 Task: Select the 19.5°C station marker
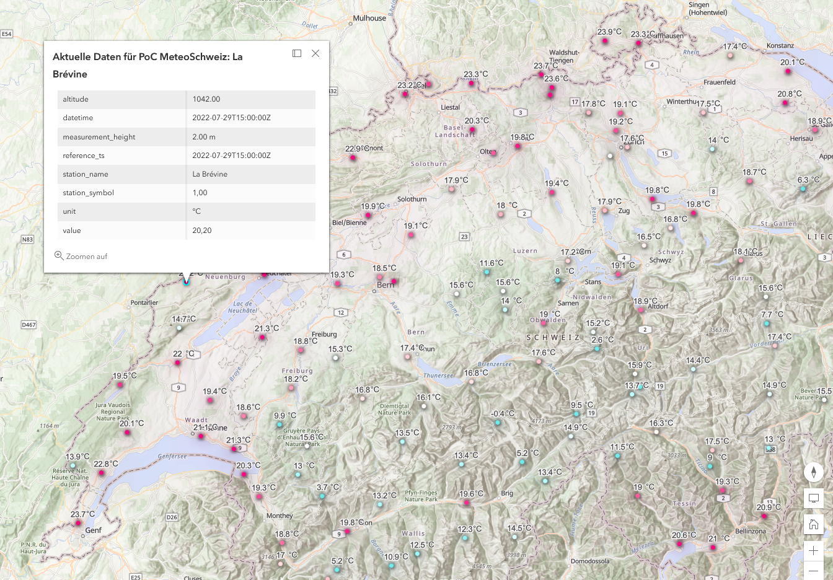click(120, 385)
